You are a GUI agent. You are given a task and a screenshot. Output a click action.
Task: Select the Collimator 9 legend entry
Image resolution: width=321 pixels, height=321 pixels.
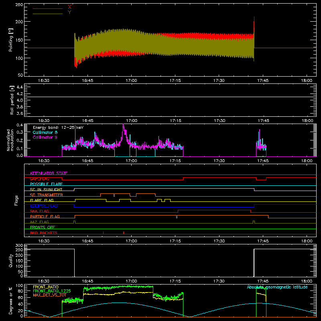(45, 137)
